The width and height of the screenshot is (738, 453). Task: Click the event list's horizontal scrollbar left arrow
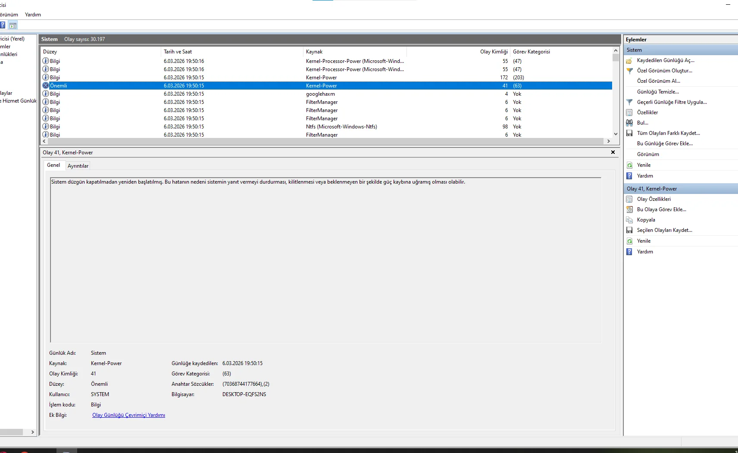tap(44, 141)
